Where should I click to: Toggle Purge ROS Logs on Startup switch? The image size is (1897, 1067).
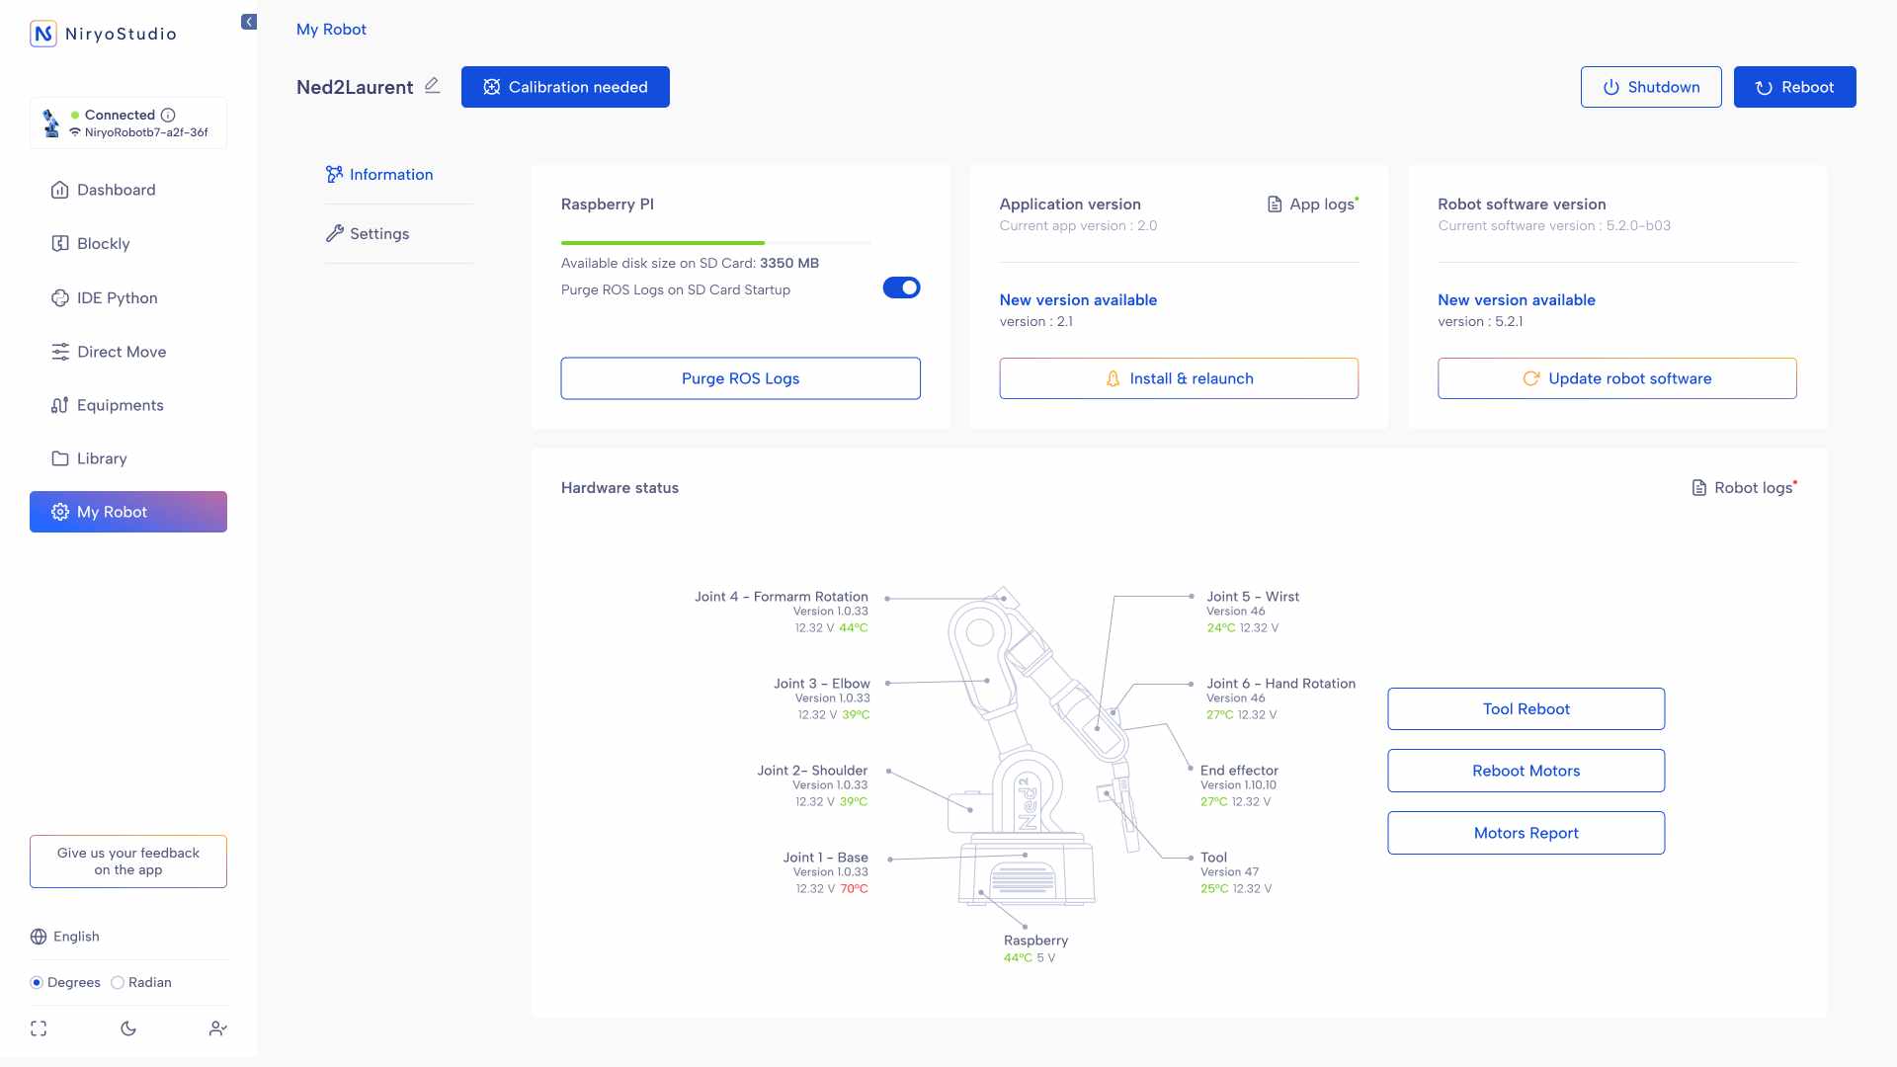click(x=901, y=287)
